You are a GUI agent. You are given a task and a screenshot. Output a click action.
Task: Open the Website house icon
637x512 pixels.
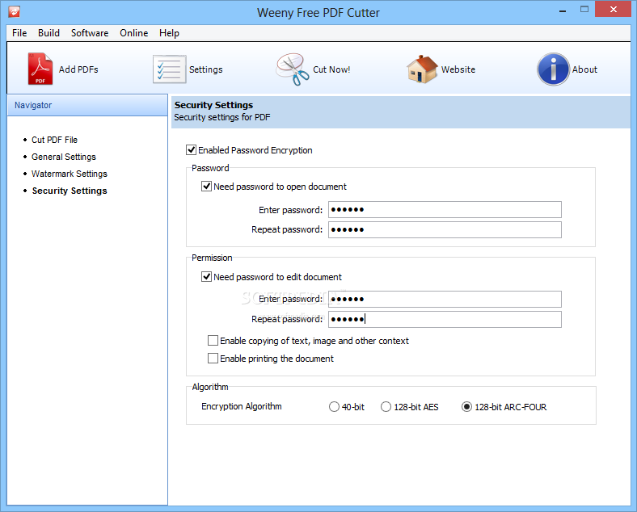pyautogui.click(x=423, y=69)
